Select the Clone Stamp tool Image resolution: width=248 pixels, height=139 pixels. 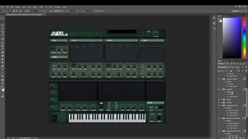pyautogui.click(x=2, y=46)
